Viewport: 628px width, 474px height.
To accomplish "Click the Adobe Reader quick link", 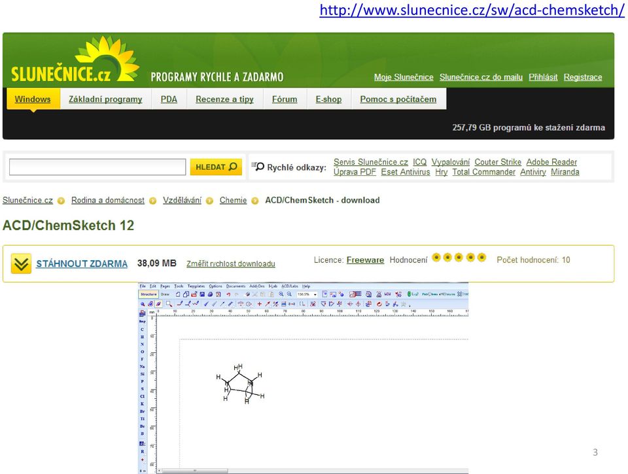I will point(551,162).
